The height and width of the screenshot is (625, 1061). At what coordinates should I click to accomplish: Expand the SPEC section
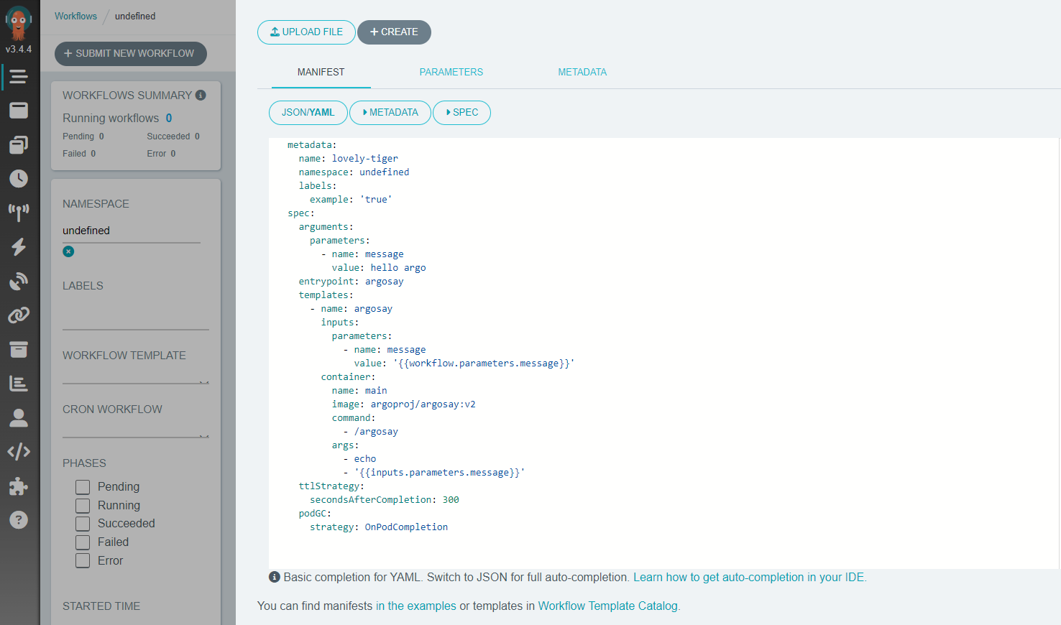(x=461, y=113)
